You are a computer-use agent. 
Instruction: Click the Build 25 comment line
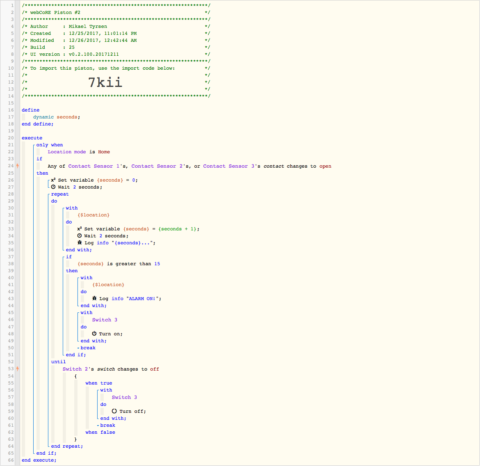[x=116, y=47]
